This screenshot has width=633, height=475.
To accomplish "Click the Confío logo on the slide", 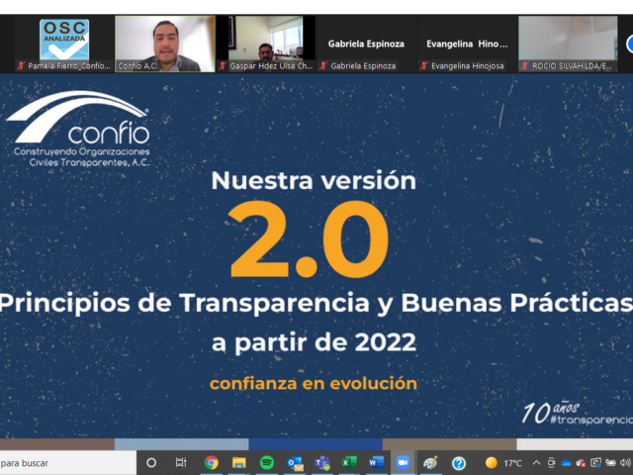I will (78, 129).
